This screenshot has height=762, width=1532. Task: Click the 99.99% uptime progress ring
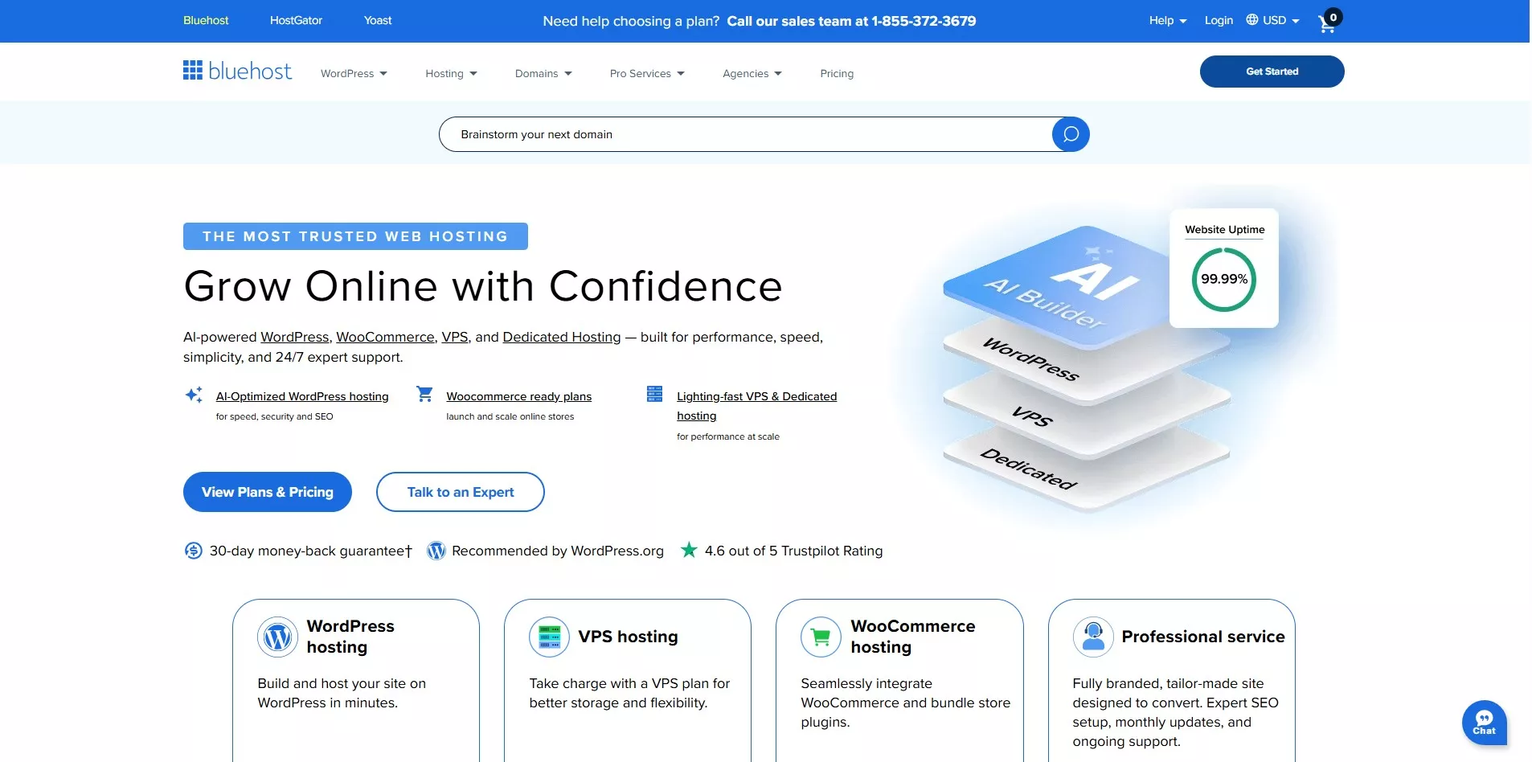point(1223,279)
